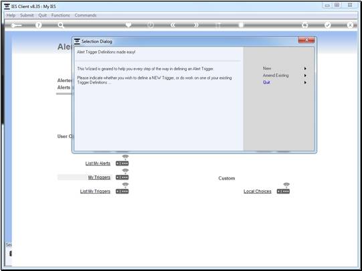
Task: Expand the Amend Existing option arrow
Action: (x=305, y=75)
